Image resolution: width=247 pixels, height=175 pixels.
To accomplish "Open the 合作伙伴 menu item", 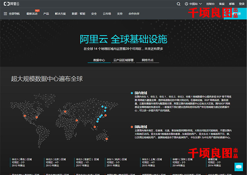I will pyautogui.click(x=134, y=14).
